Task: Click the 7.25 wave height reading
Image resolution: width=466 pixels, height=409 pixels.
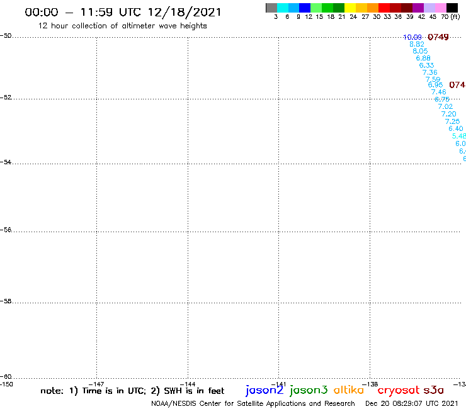Action: [452, 121]
